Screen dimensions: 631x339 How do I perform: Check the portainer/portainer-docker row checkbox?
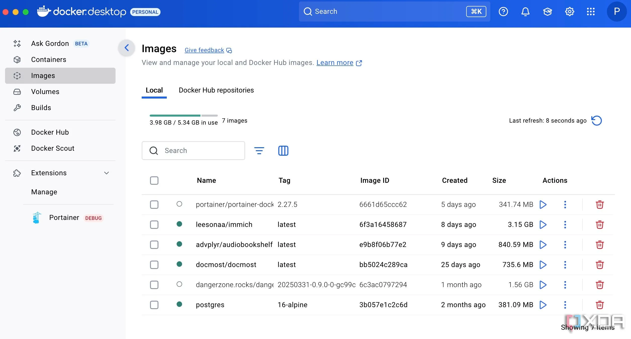click(x=154, y=205)
